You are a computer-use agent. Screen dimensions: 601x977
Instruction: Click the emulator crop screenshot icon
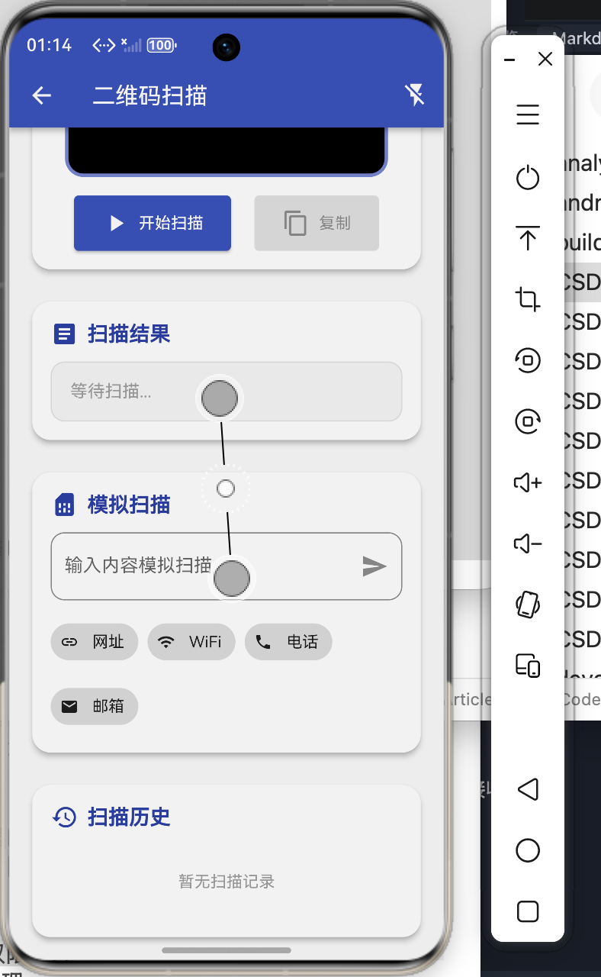[528, 298]
